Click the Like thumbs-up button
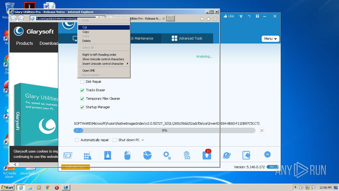This screenshot has height=191, width=339. point(229,16)
